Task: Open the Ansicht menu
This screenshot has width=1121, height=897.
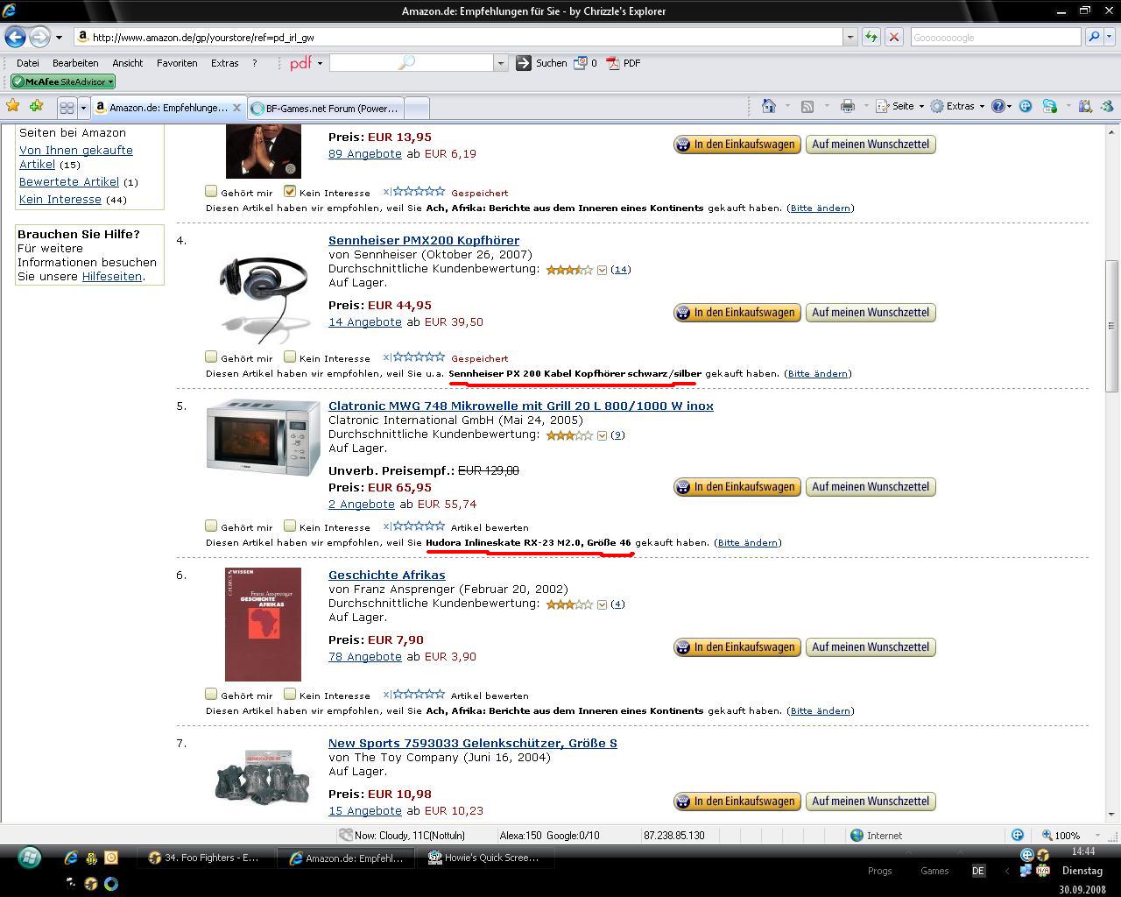Action: 128,63
